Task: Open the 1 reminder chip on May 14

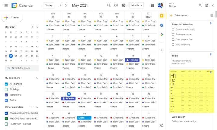Action: pyautogui.click(x=132, y=60)
